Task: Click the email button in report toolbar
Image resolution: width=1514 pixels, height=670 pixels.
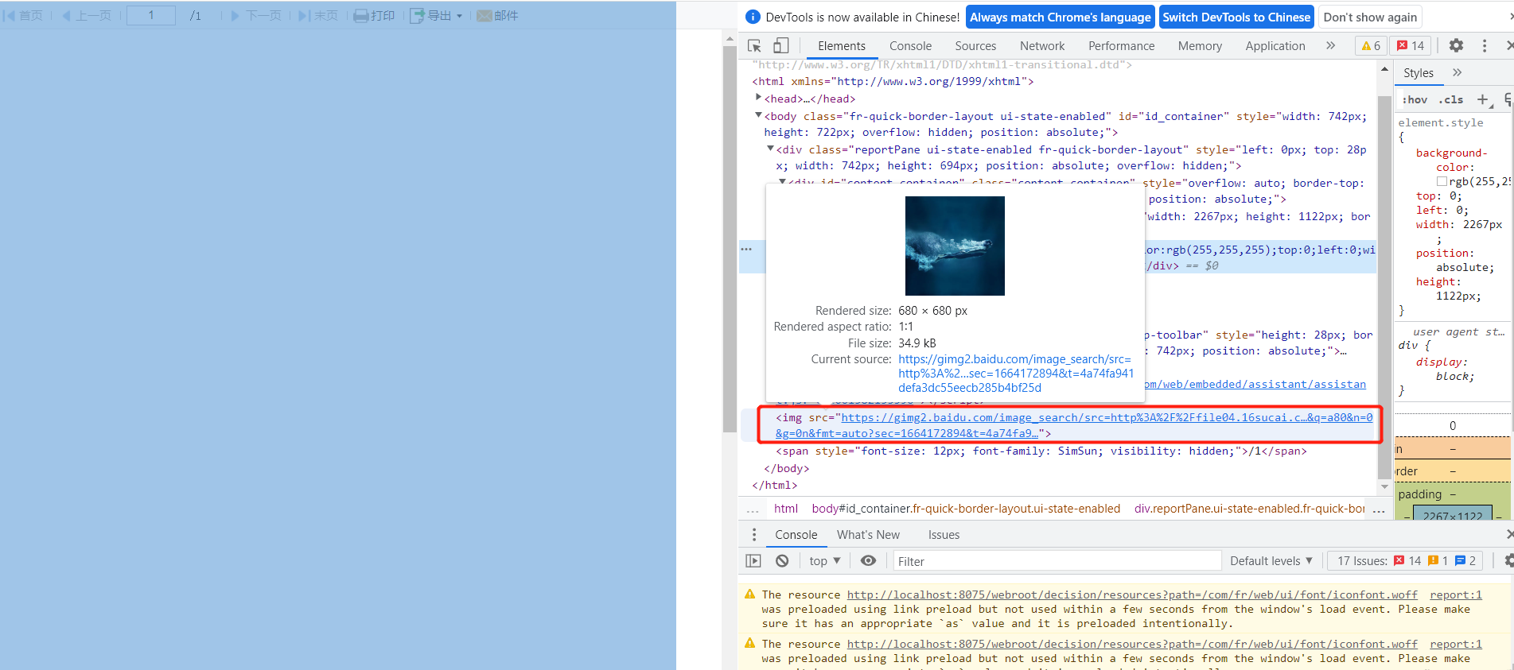Action: (497, 15)
